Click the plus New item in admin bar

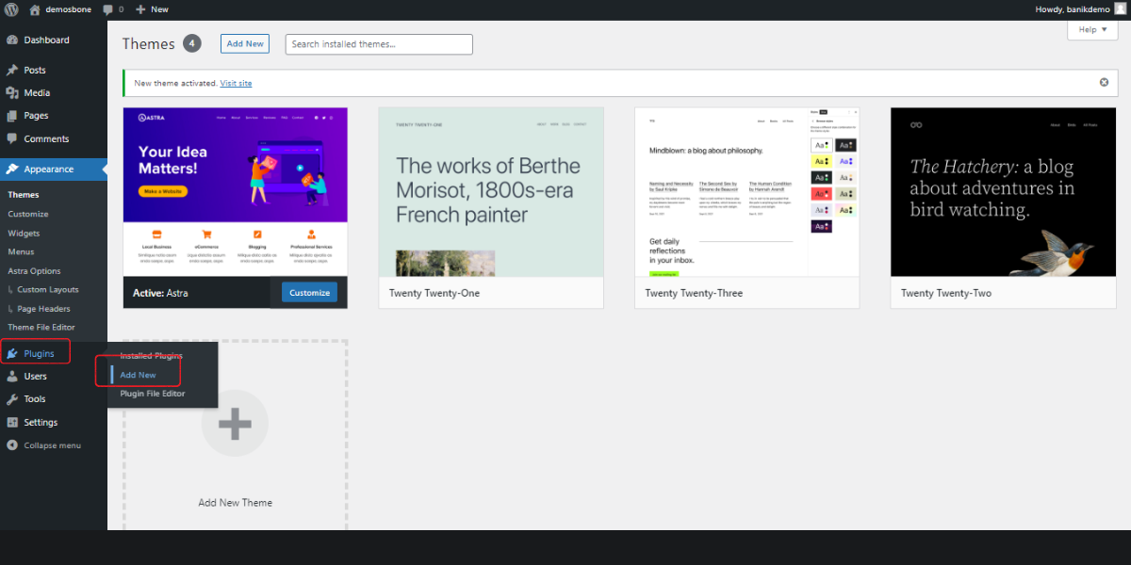(x=152, y=8)
